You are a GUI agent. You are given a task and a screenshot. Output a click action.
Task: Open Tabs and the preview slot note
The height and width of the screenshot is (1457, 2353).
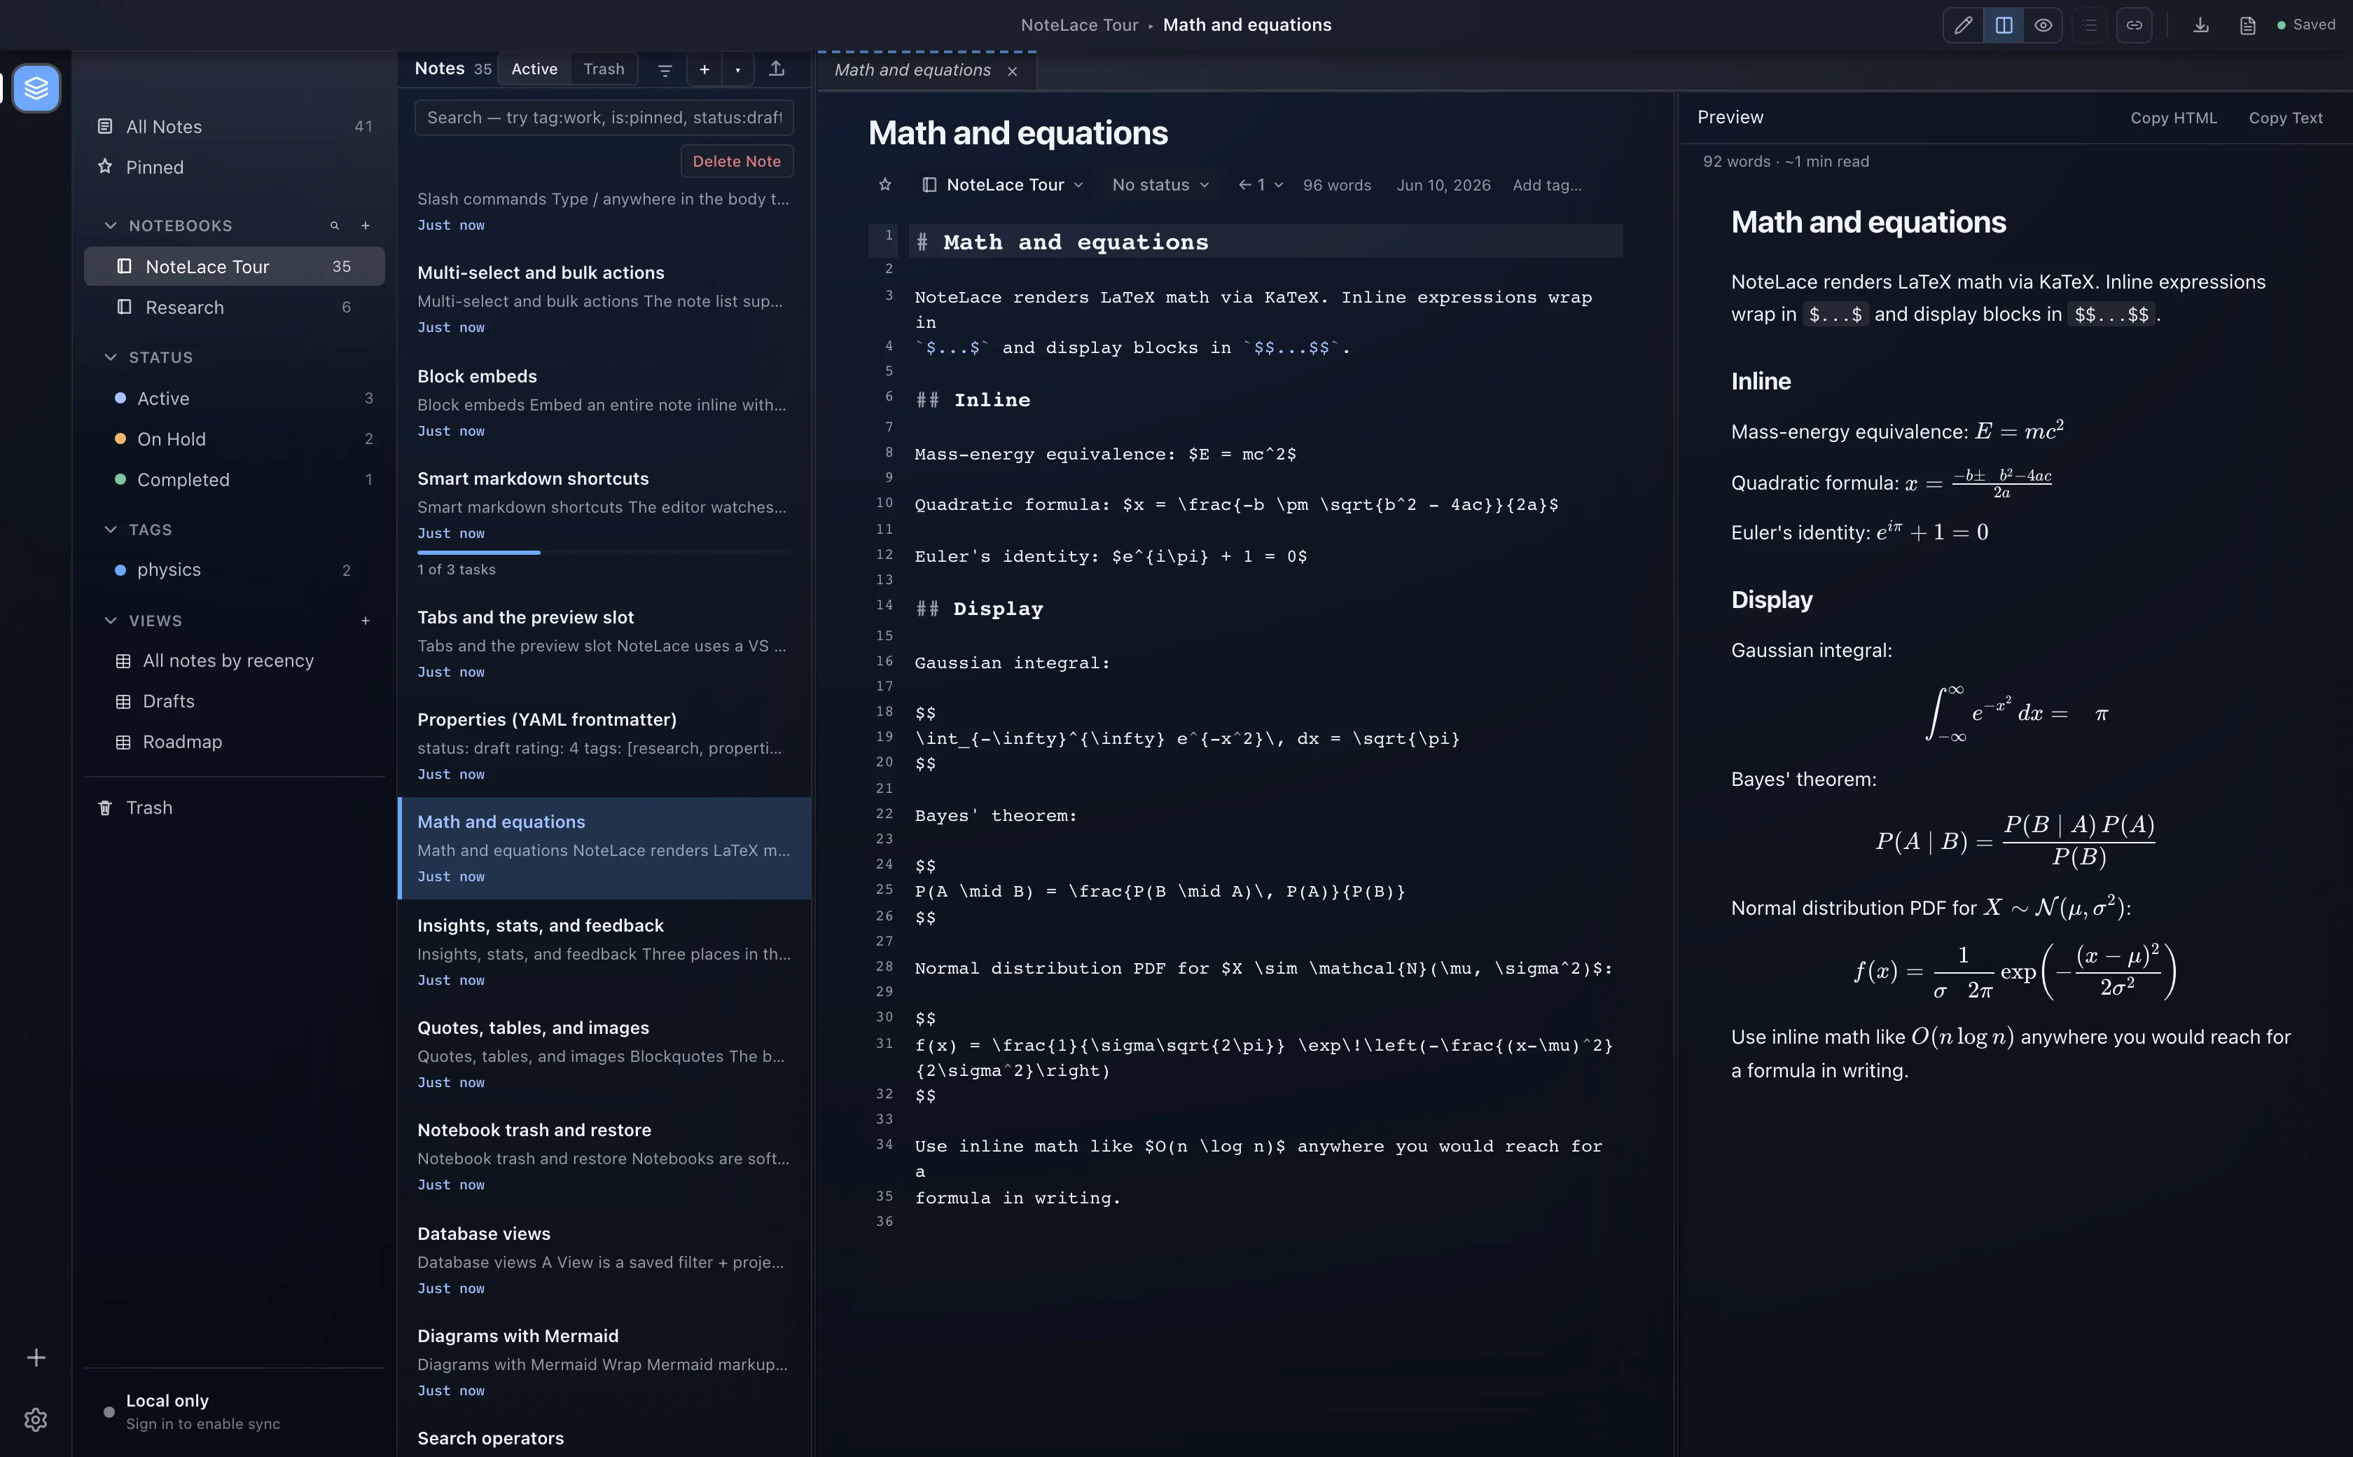click(x=605, y=644)
